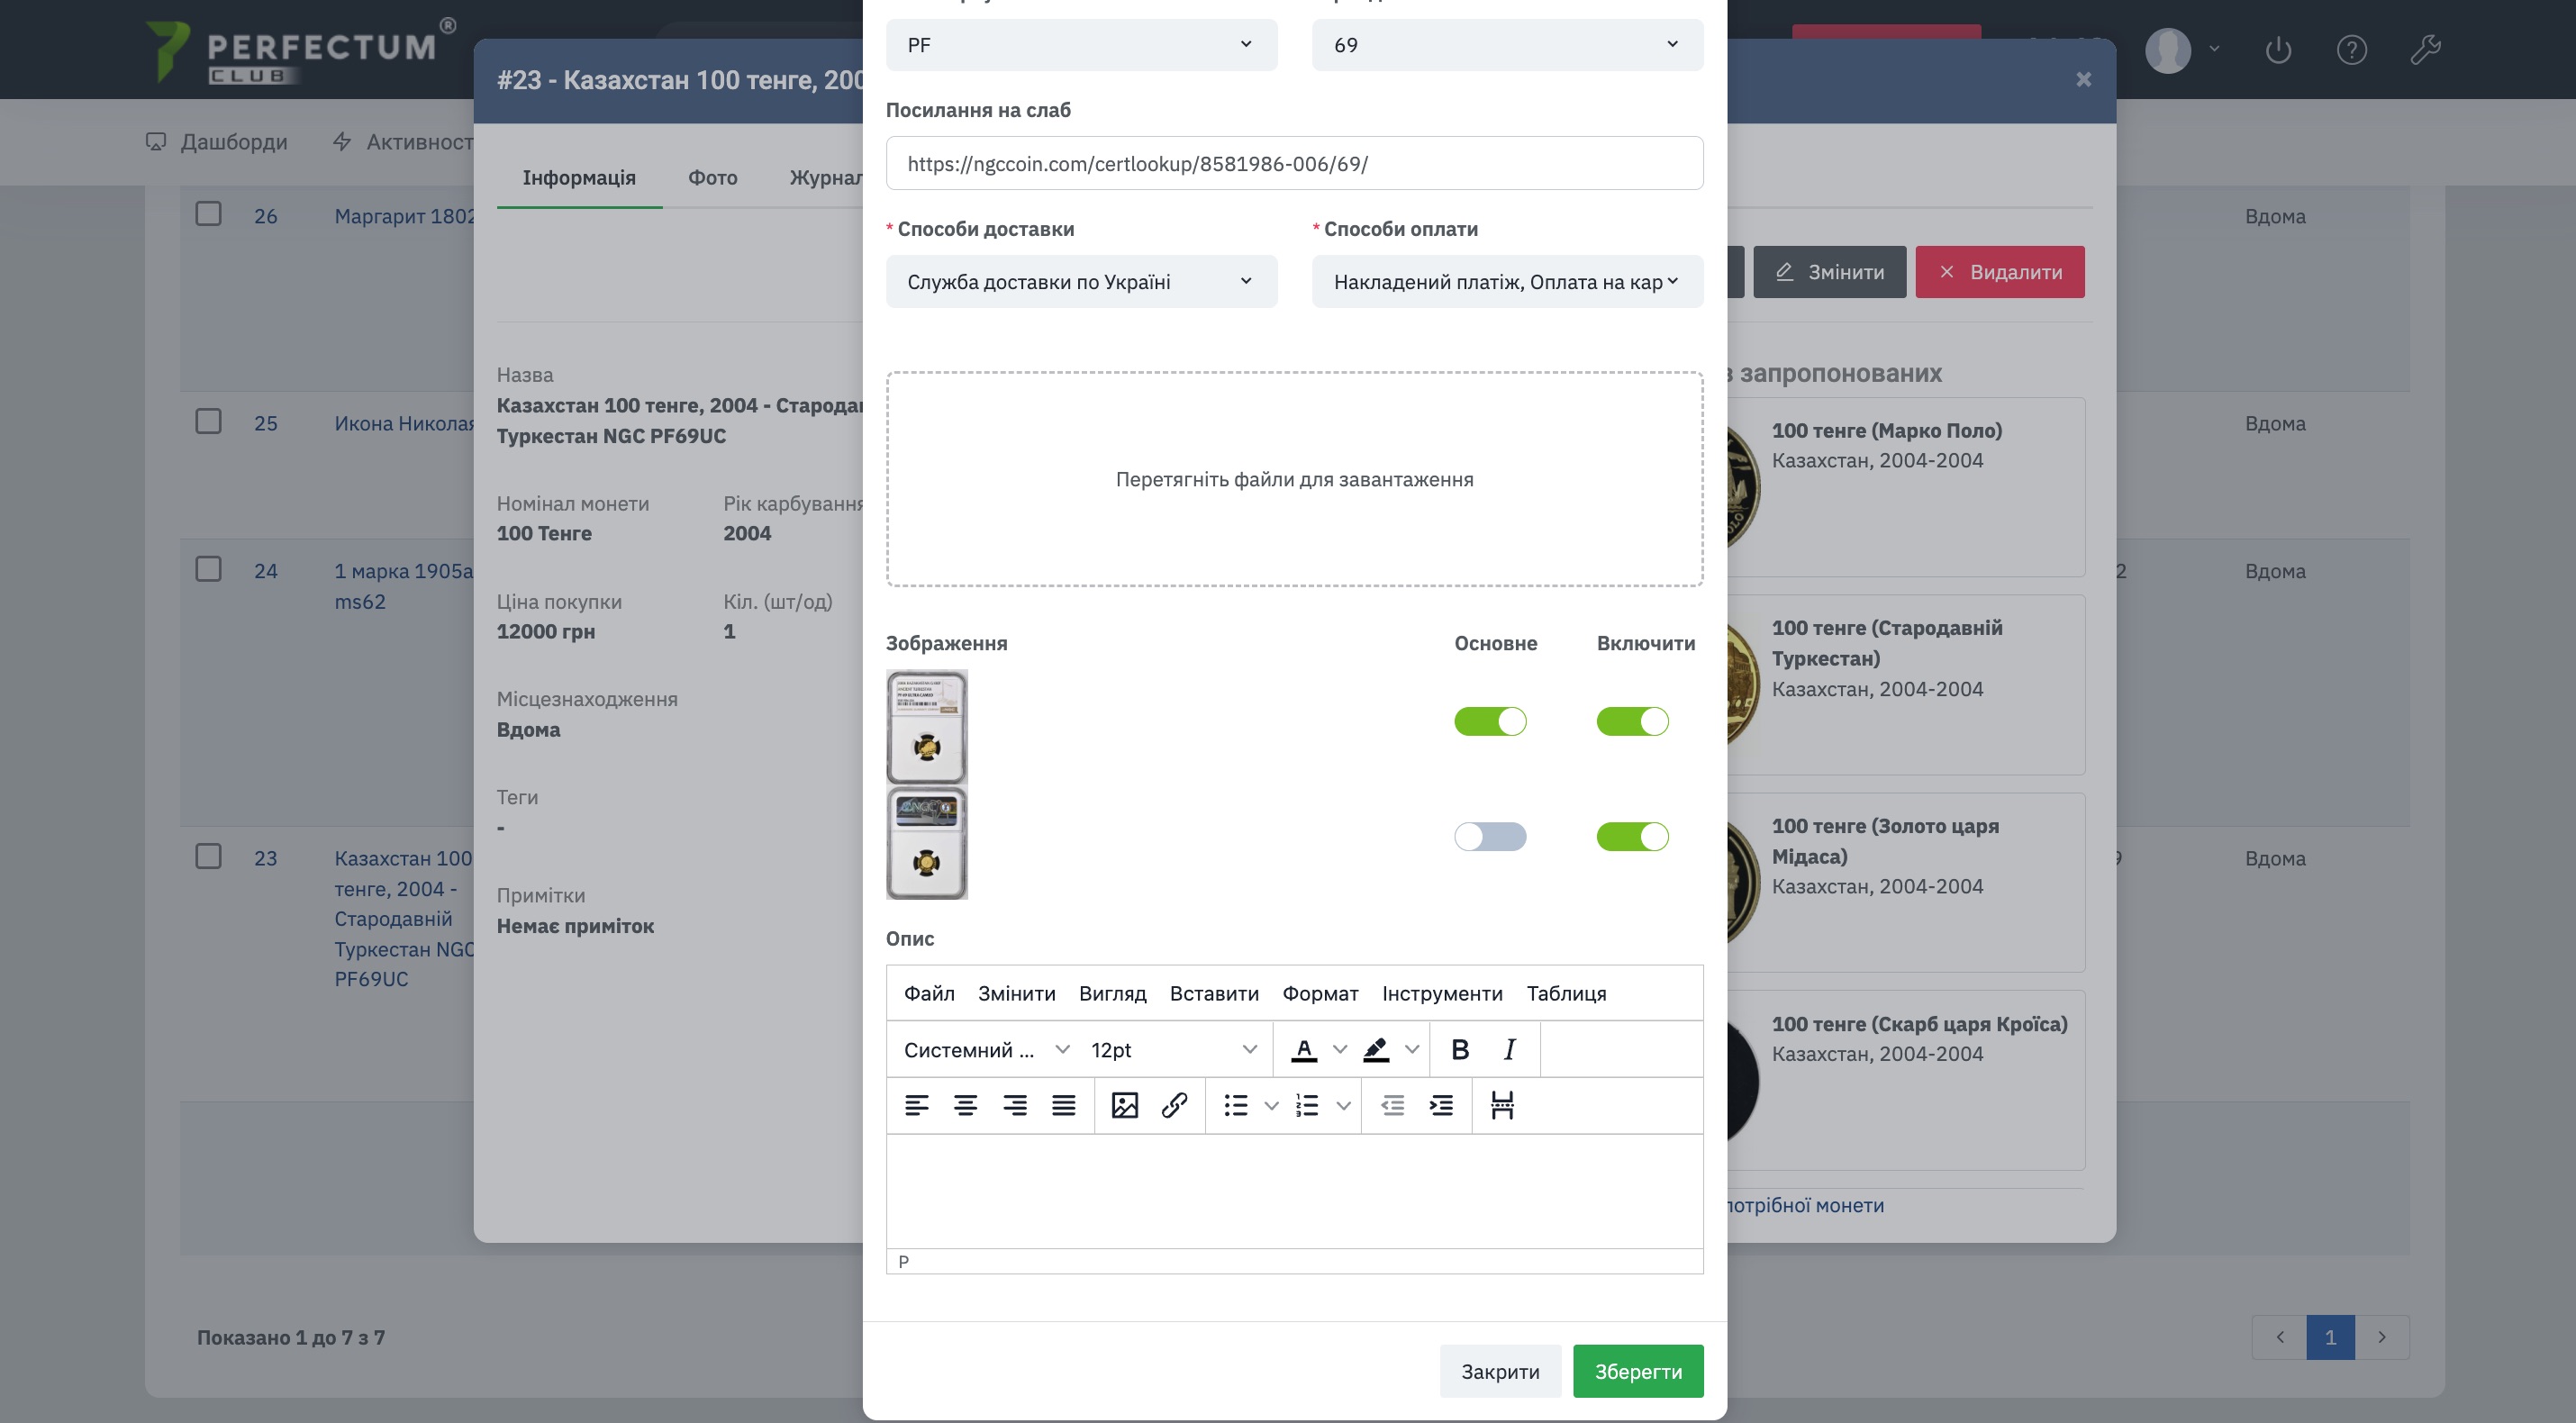Click the slab link input field
The height and width of the screenshot is (1423, 2576).
pos(1293,163)
